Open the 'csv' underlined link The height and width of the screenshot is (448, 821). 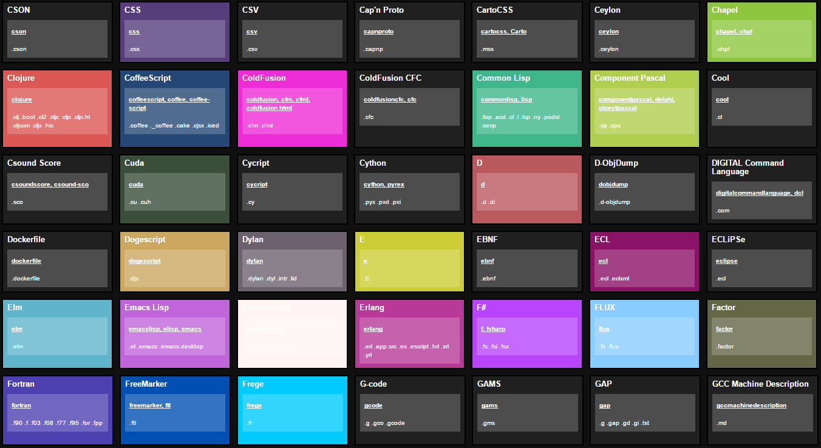point(251,32)
